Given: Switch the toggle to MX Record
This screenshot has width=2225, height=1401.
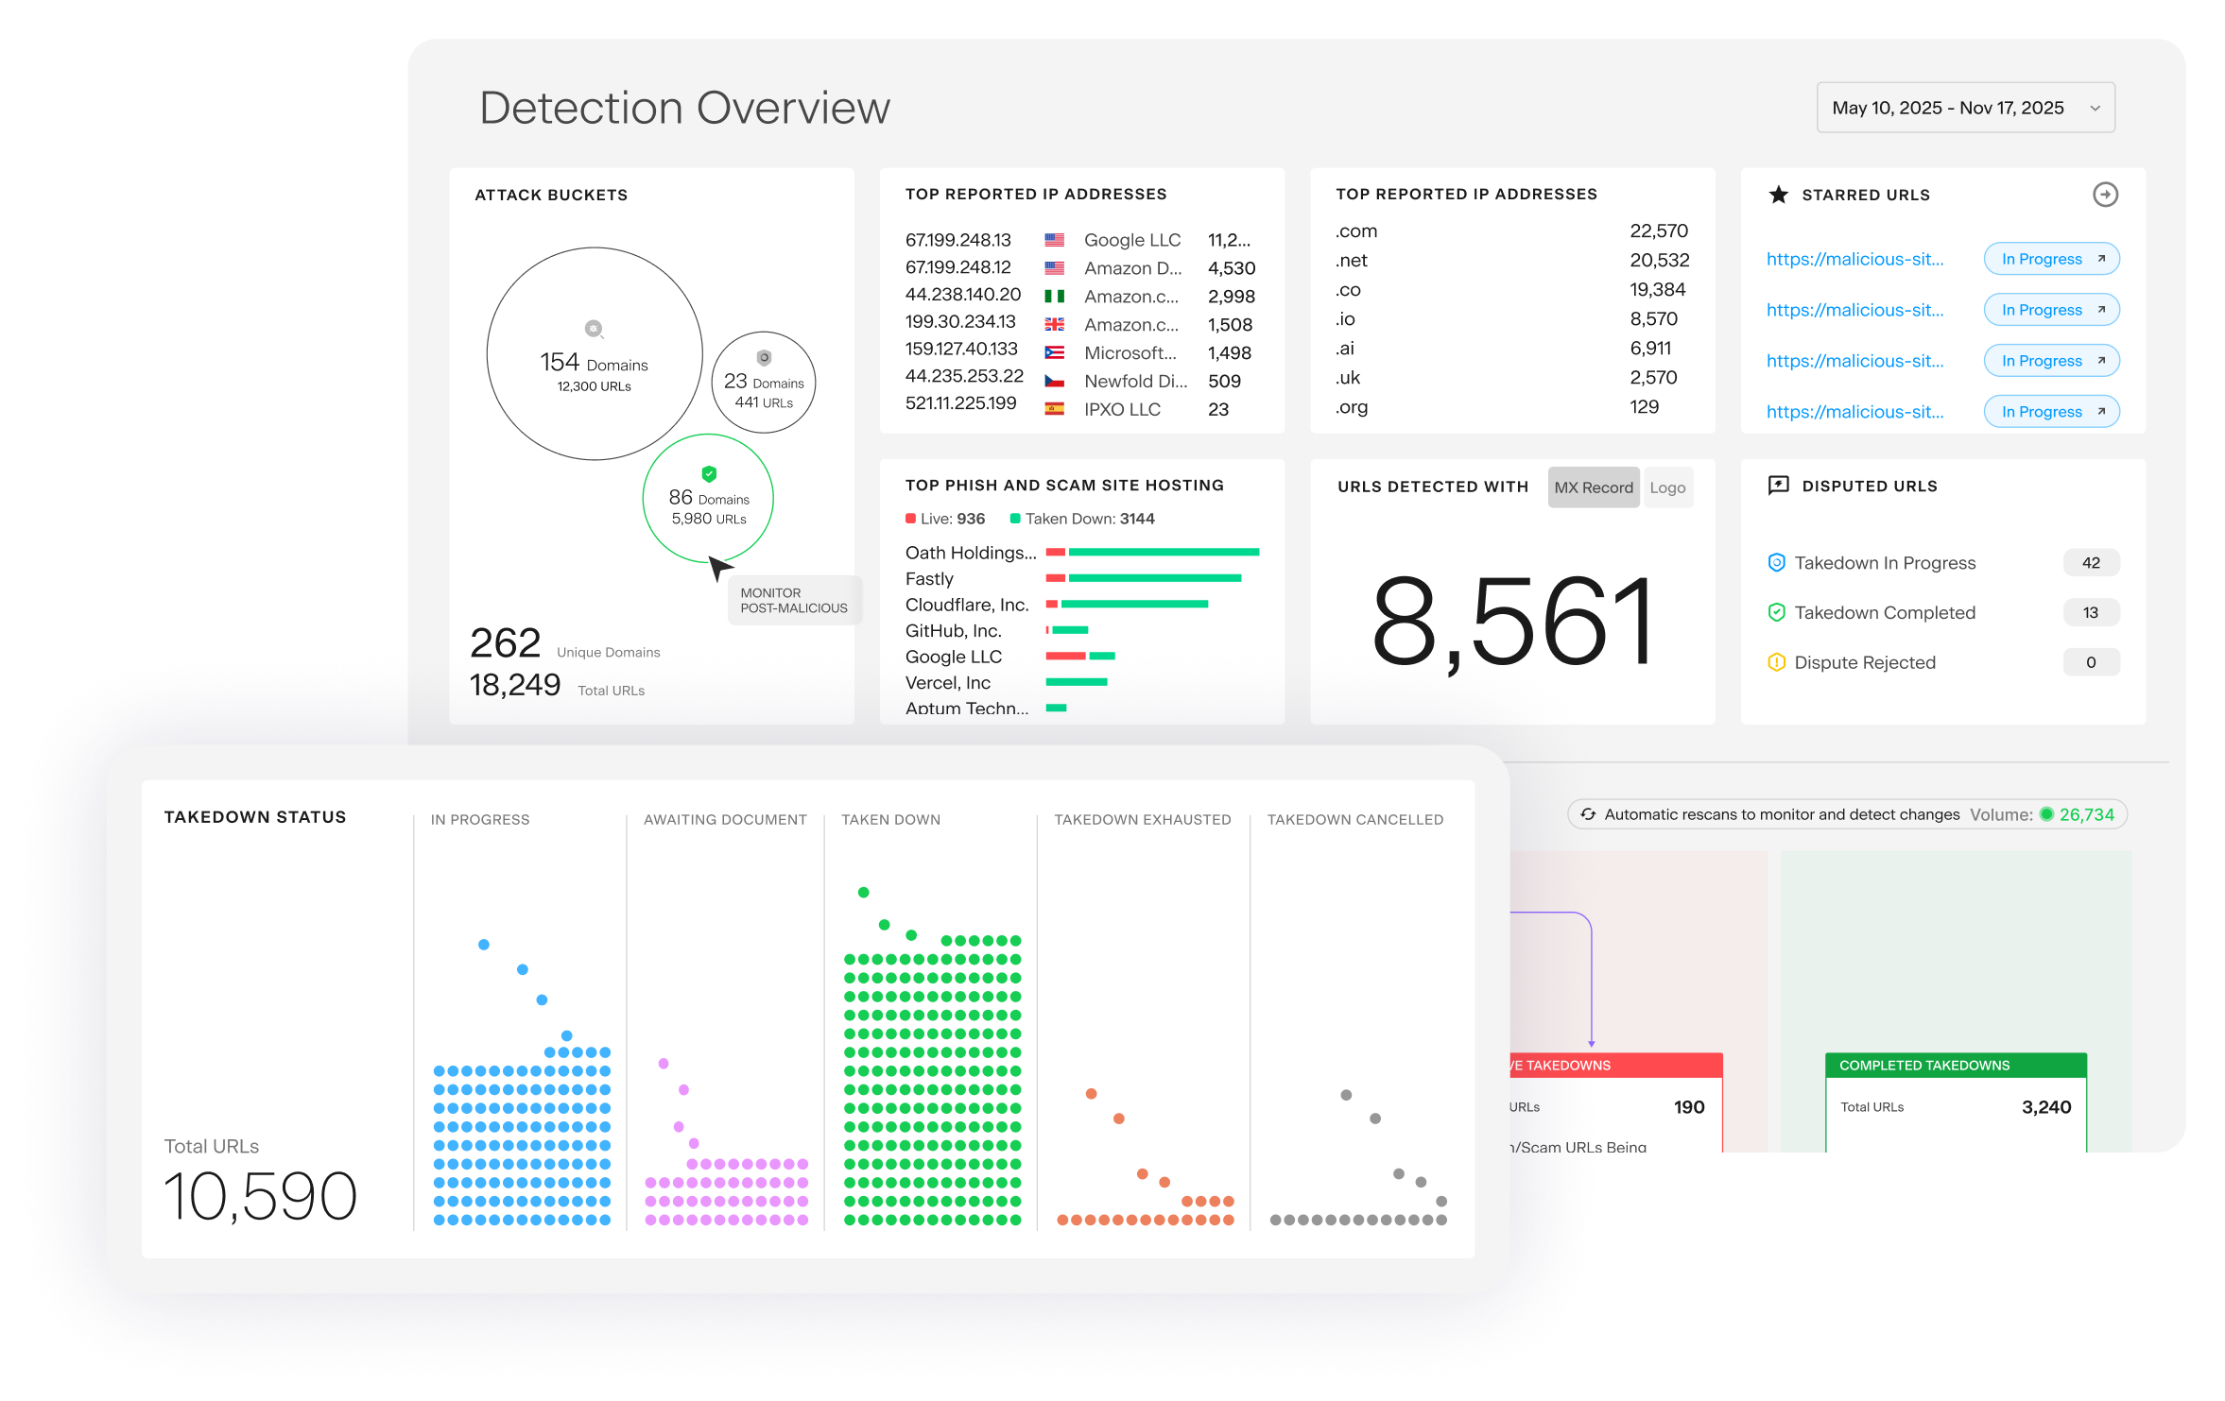Looking at the screenshot, I should (x=1593, y=487).
